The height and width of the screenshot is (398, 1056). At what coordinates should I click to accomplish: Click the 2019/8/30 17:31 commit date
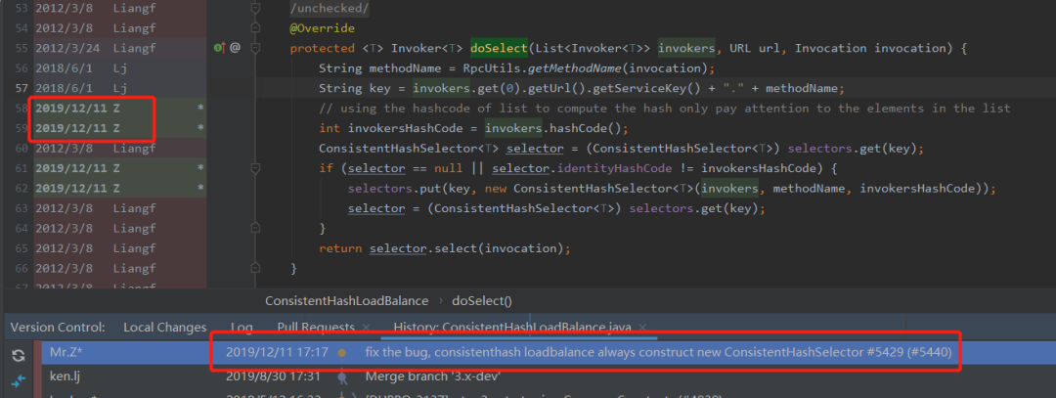273,376
